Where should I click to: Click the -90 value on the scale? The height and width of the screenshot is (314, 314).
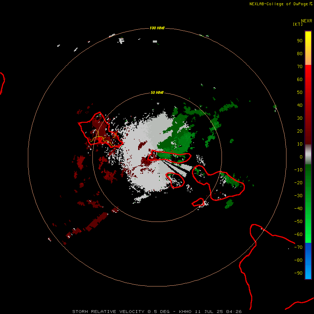tap(298, 273)
